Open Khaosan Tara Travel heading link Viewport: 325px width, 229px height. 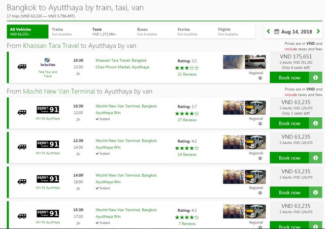pos(51,46)
